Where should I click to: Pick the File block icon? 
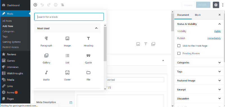point(88,73)
